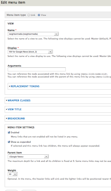Expand the Wrapper Classes fieldset

click(x=19, y=100)
